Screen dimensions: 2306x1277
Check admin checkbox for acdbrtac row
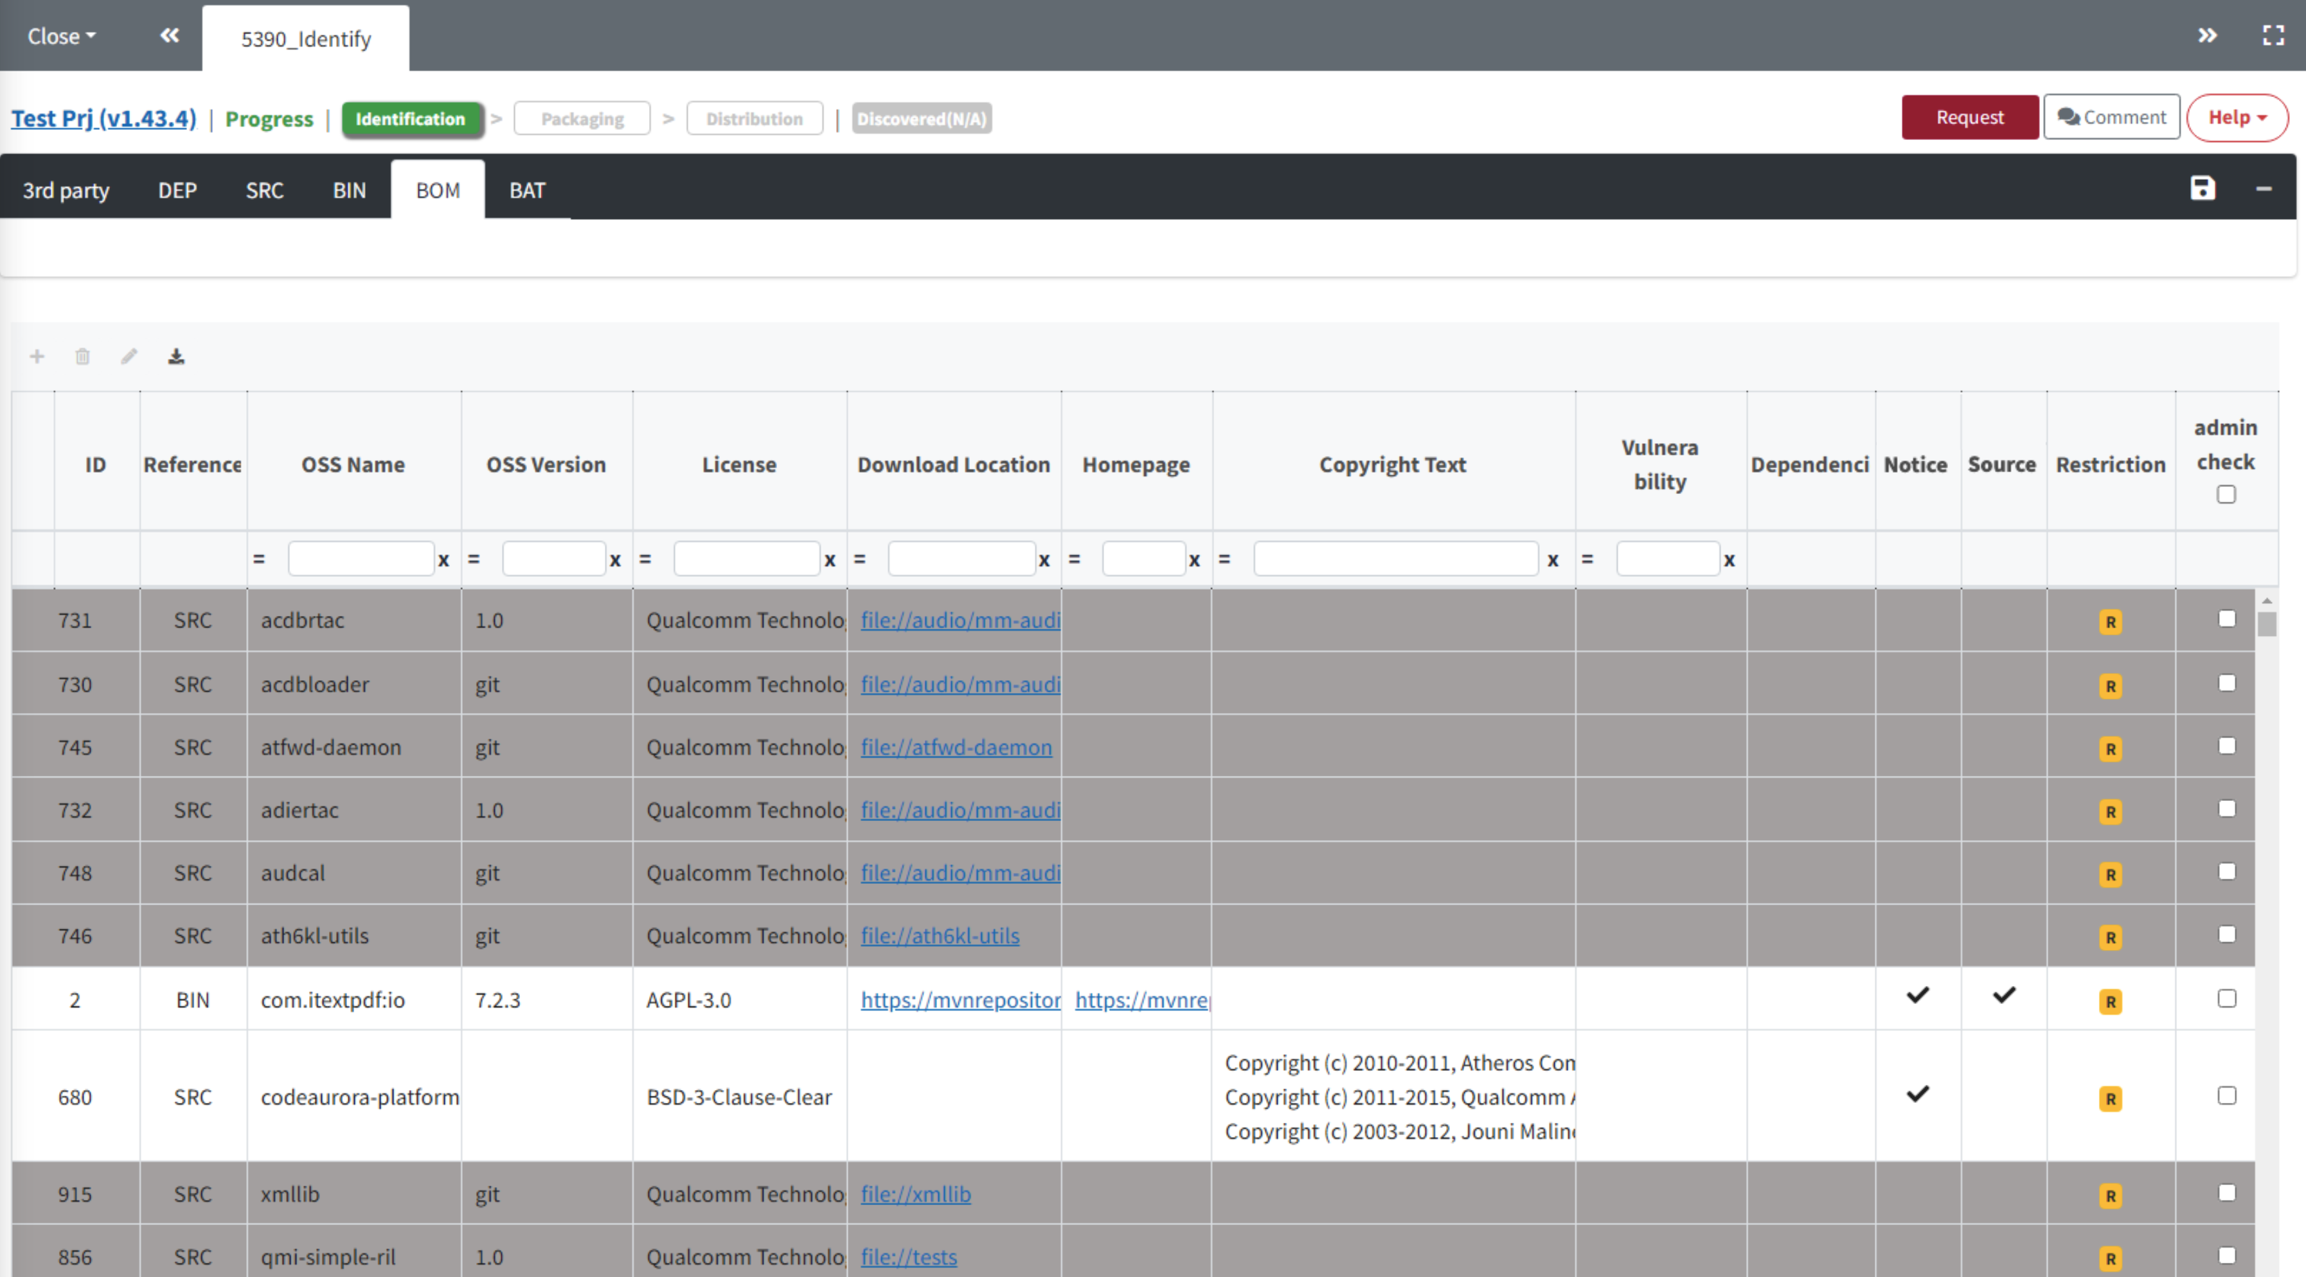[2226, 619]
